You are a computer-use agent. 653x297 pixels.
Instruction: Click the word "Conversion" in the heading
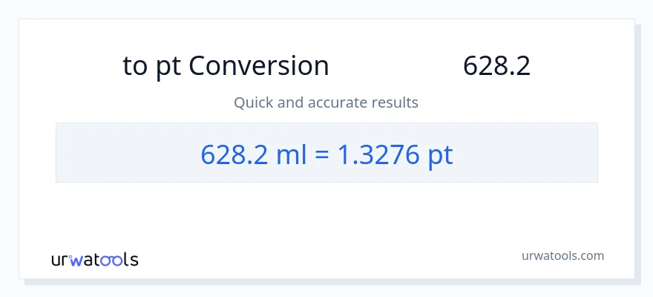point(258,66)
